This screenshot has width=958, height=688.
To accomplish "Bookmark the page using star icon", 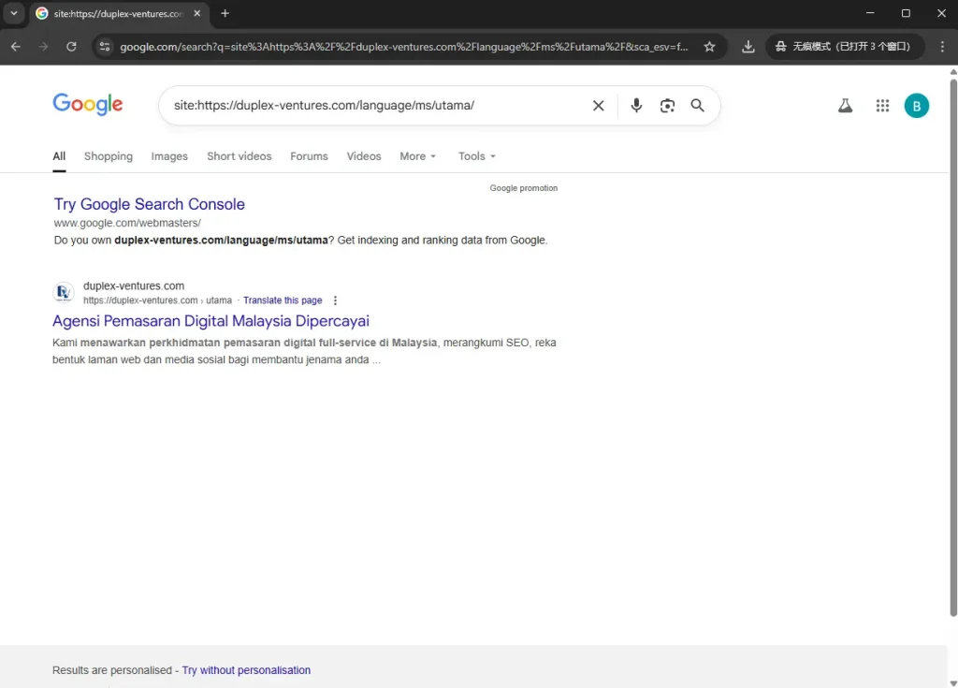I will pyautogui.click(x=711, y=46).
